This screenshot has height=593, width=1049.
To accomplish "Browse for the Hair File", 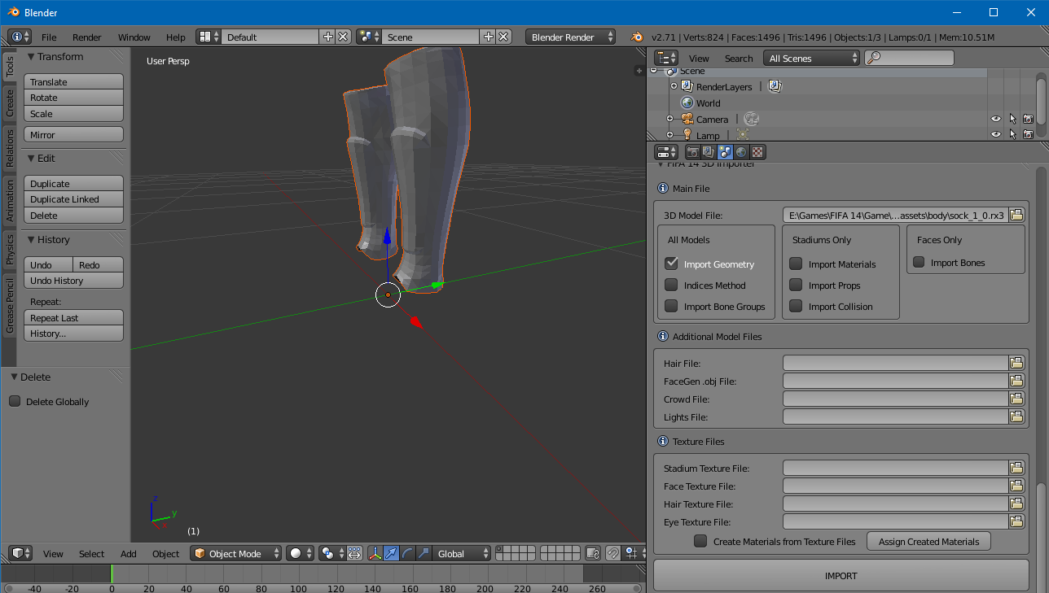I will (1016, 363).
